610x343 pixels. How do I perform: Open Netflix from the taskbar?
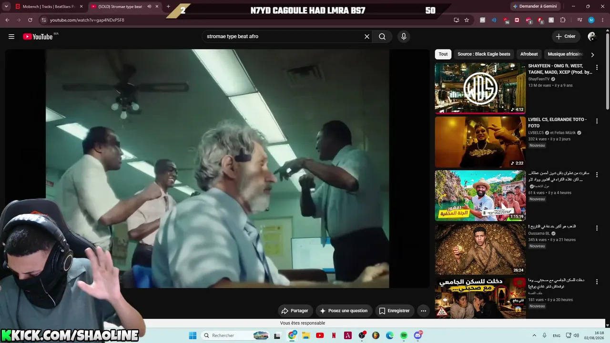click(334, 335)
